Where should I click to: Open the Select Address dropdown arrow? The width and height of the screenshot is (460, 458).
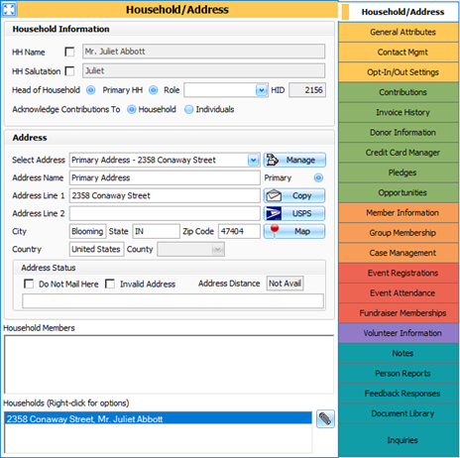click(x=254, y=161)
